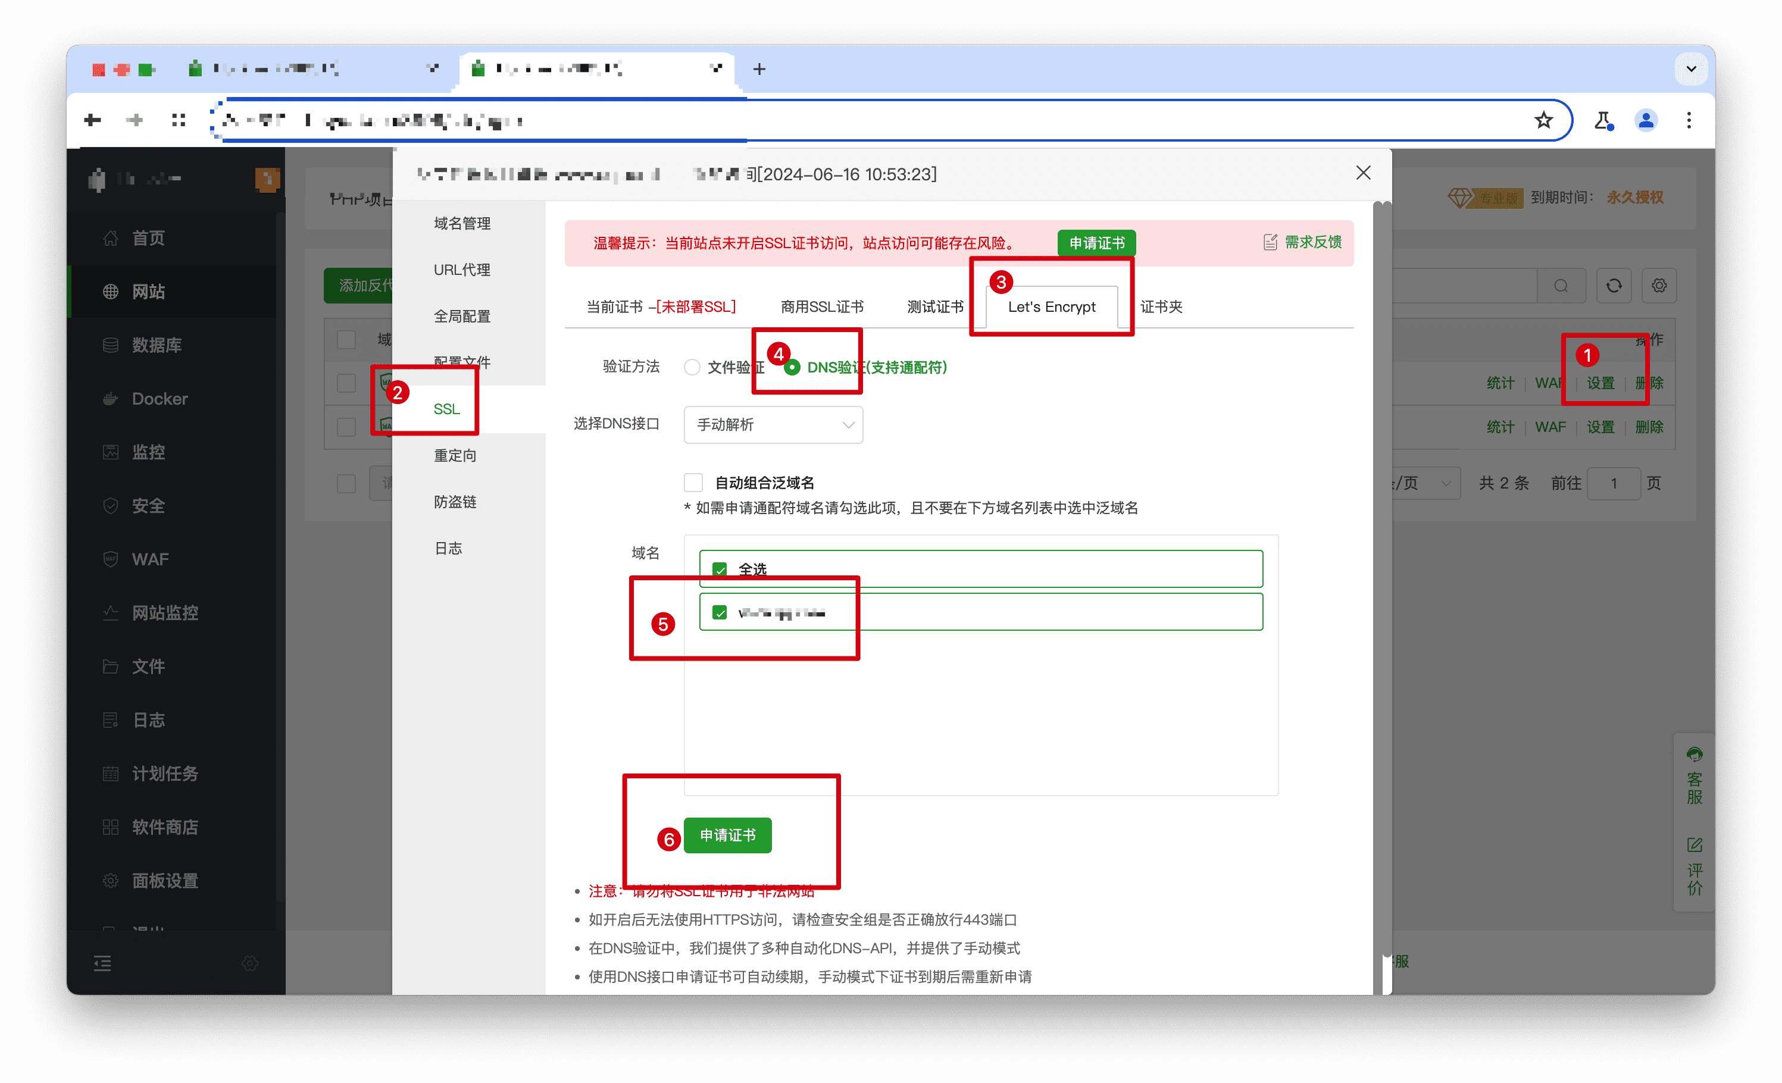Refresh the site list
Image resolution: width=1782 pixels, height=1083 pixels.
tap(1614, 286)
